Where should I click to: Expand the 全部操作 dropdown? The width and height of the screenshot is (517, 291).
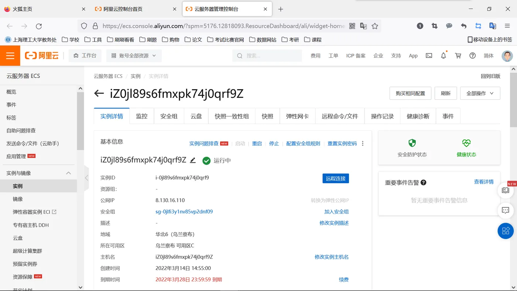point(480,93)
